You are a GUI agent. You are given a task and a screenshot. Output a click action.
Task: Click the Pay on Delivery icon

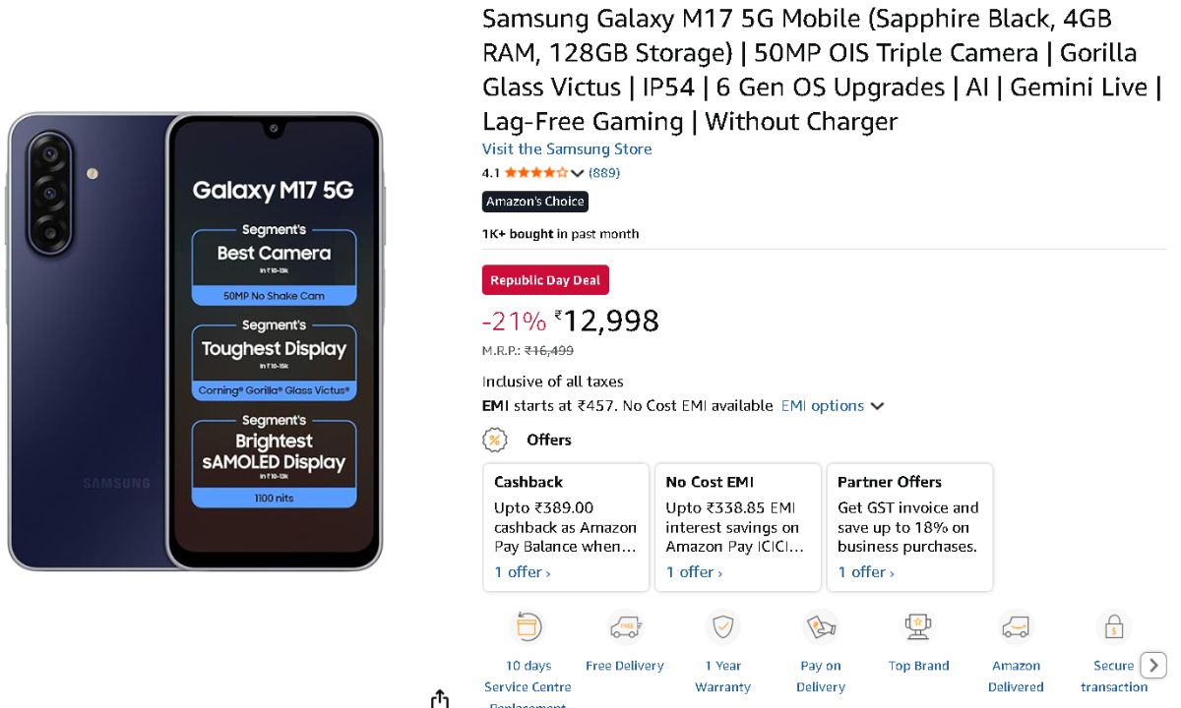820,626
